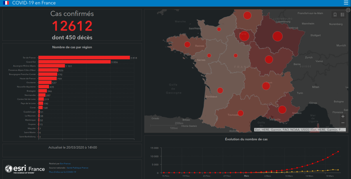This screenshot has width=351, height=179.
Task: Click the red circle over Grand Est
Action: (277, 36)
